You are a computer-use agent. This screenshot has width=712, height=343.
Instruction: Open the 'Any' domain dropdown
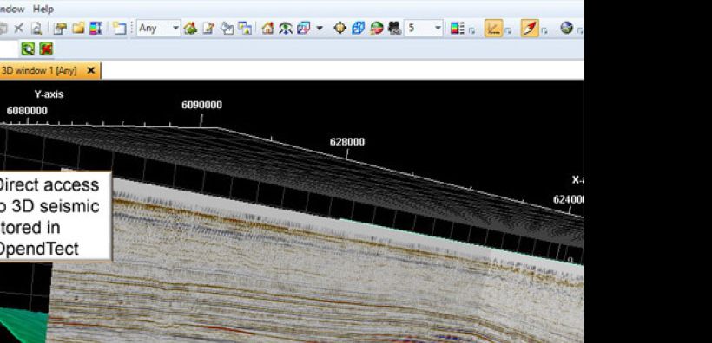click(159, 28)
